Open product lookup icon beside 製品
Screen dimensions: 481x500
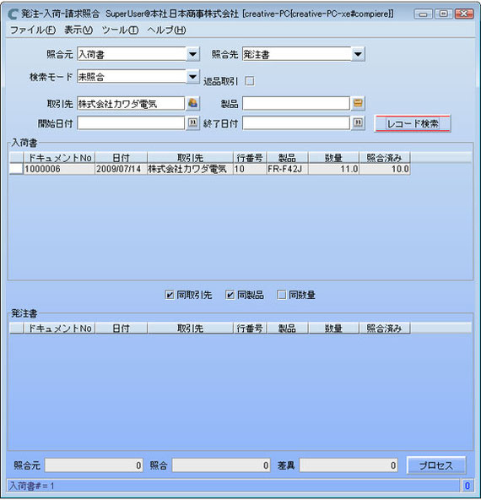pyautogui.click(x=358, y=103)
